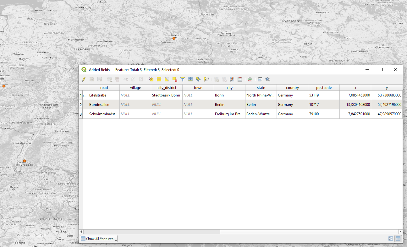Click the Bundesallee cell
The image size is (407, 247).
click(x=104, y=105)
